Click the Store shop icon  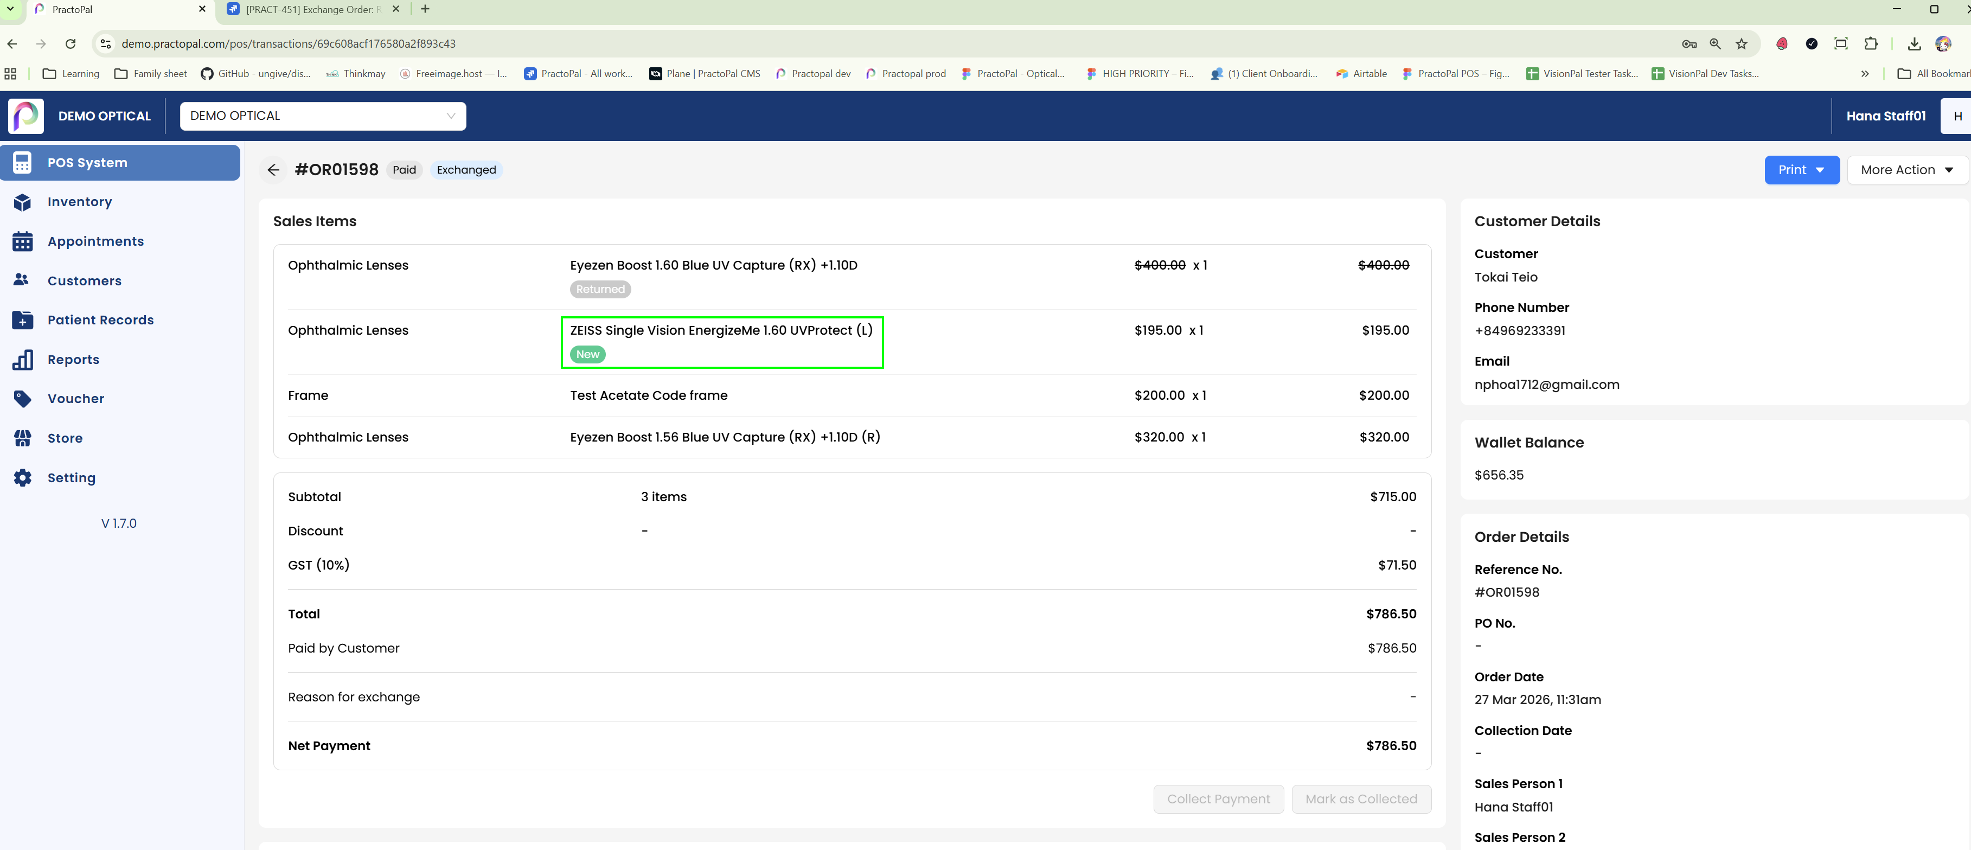click(22, 438)
